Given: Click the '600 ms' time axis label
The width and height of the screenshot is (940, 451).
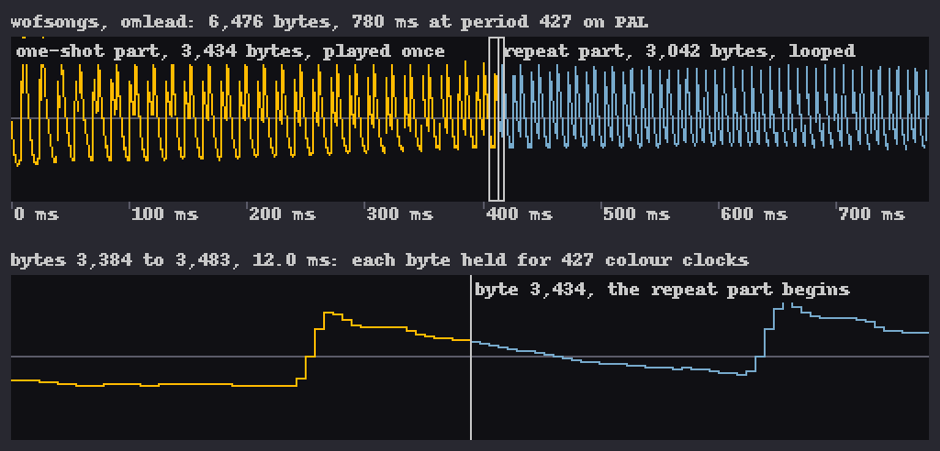Looking at the screenshot, I should tap(754, 214).
